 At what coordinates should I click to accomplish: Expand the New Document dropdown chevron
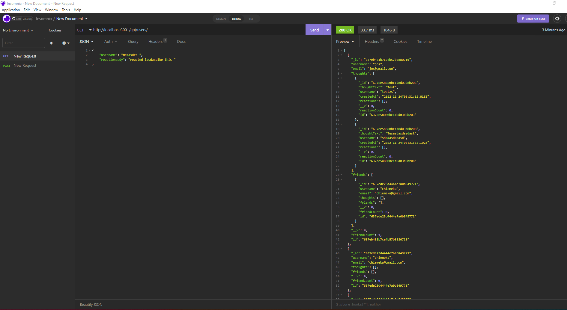tap(86, 19)
